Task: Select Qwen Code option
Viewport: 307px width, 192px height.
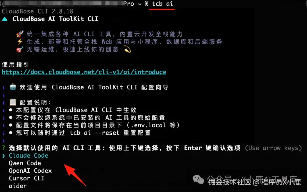Action: tap(25, 163)
